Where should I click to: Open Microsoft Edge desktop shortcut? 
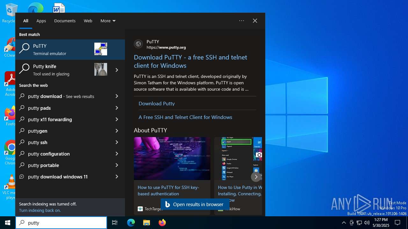click(35, 8)
